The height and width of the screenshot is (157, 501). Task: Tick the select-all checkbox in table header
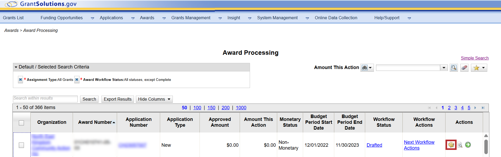[x=21, y=123]
